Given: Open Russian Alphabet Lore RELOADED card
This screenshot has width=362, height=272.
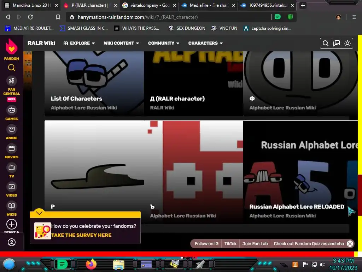Looking at the screenshot, I should click(300, 172).
